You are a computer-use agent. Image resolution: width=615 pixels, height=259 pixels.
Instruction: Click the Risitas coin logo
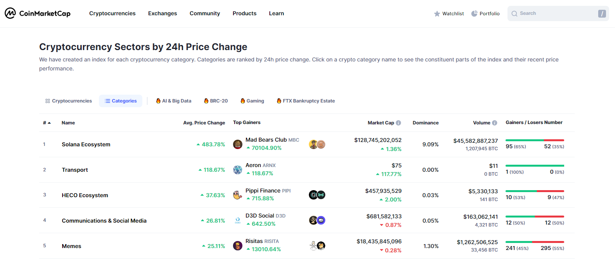point(238,246)
